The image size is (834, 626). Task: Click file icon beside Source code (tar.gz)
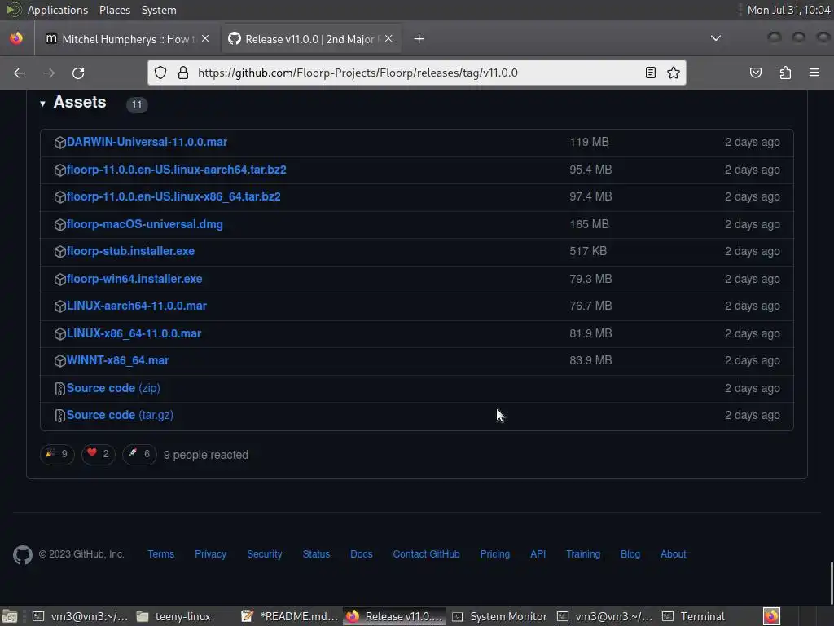click(59, 416)
